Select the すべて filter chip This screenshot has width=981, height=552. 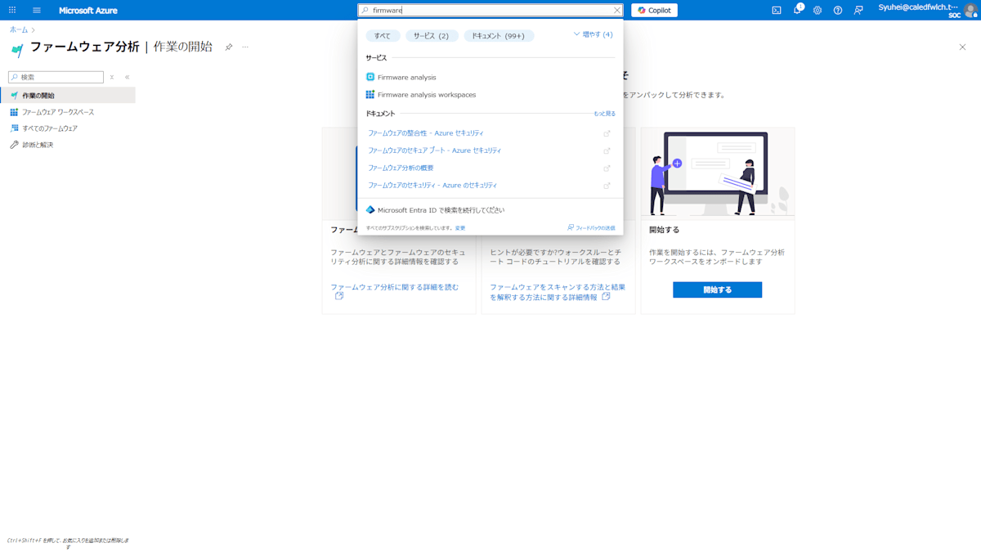pos(383,36)
